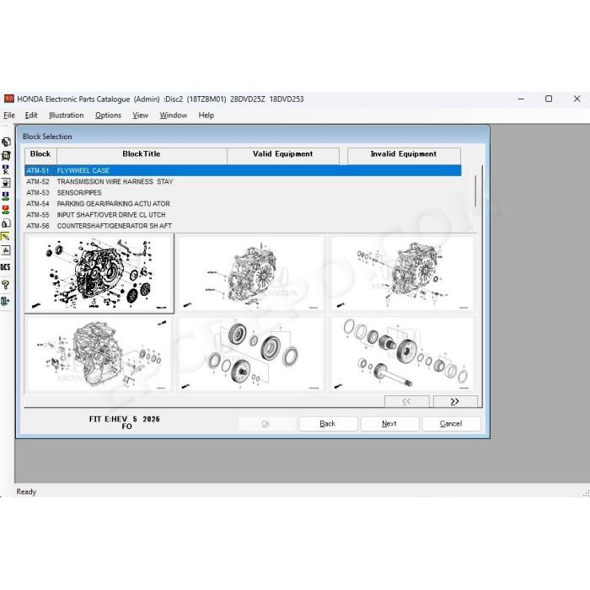Open the DCS tool in left toolbar

(6, 267)
